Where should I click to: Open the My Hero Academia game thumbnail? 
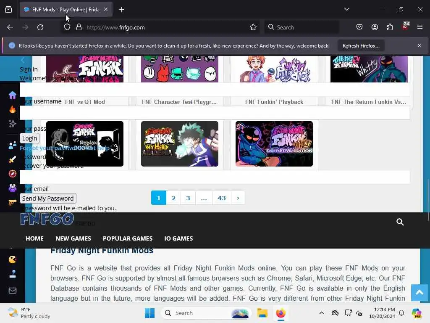pyautogui.click(x=180, y=144)
